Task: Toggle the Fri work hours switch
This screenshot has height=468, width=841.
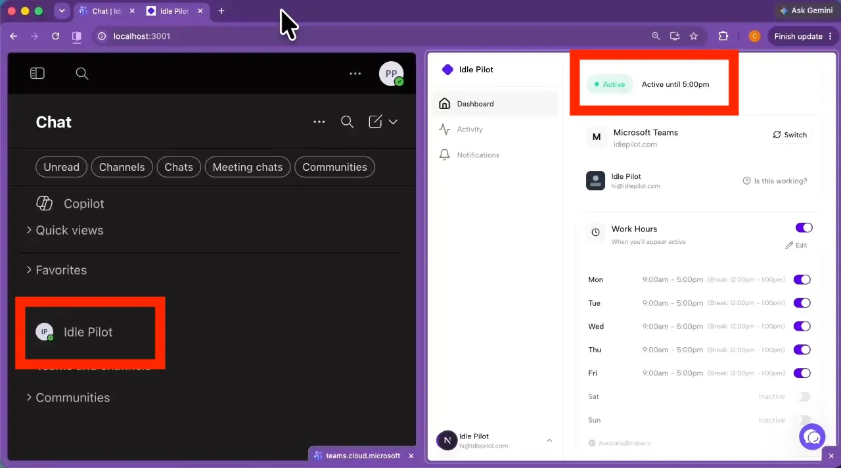Action: tap(802, 373)
